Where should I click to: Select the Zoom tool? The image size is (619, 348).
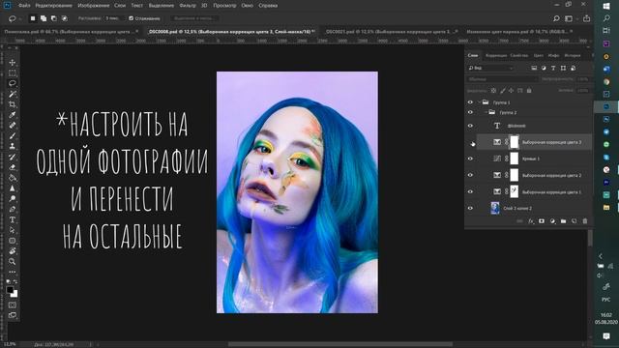tap(13, 261)
